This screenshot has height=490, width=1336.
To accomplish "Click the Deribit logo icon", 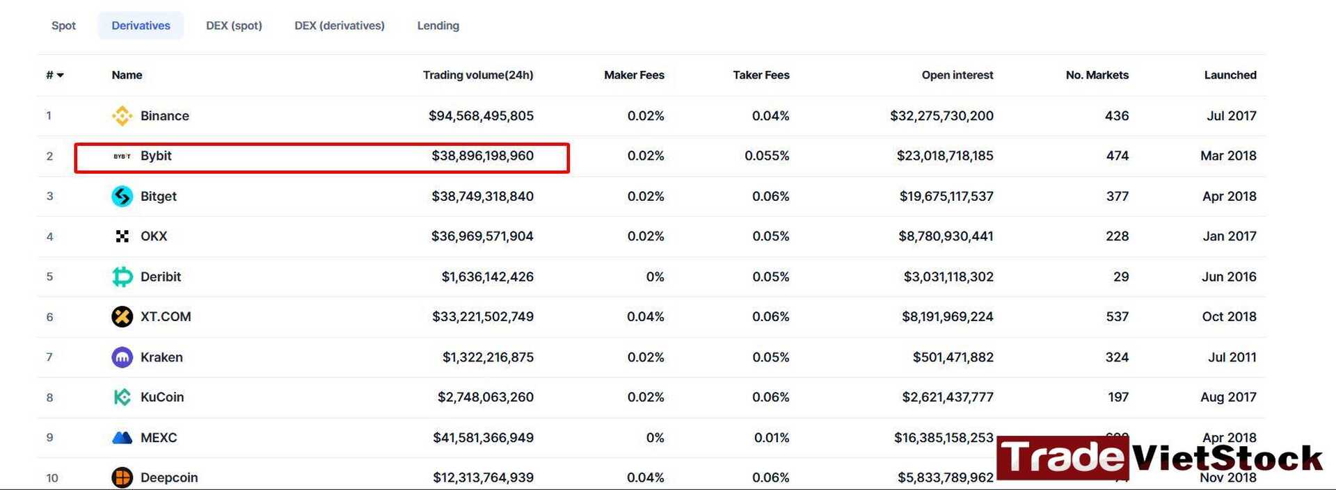I will pos(122,277).
